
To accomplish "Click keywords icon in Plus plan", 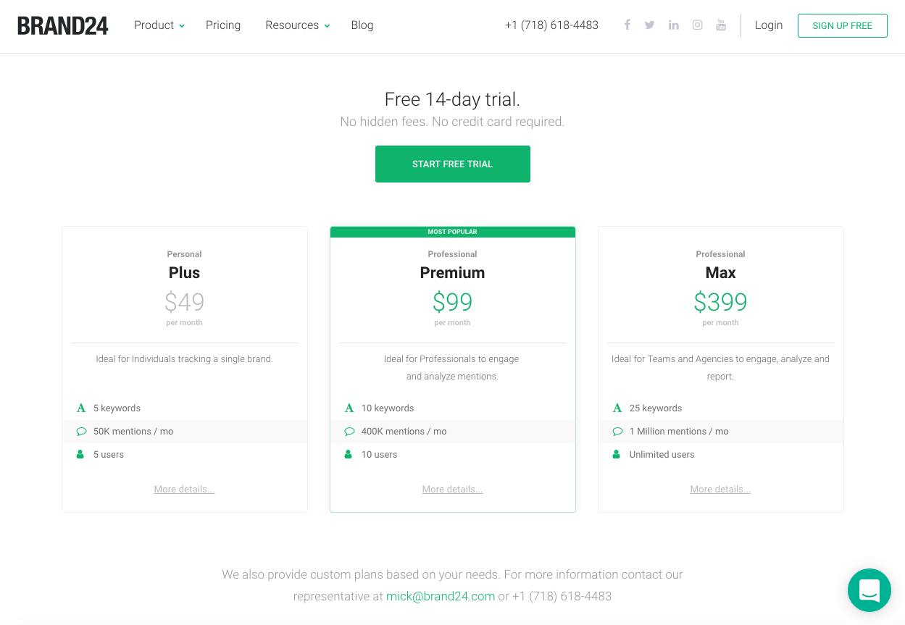I will [81, 408].
